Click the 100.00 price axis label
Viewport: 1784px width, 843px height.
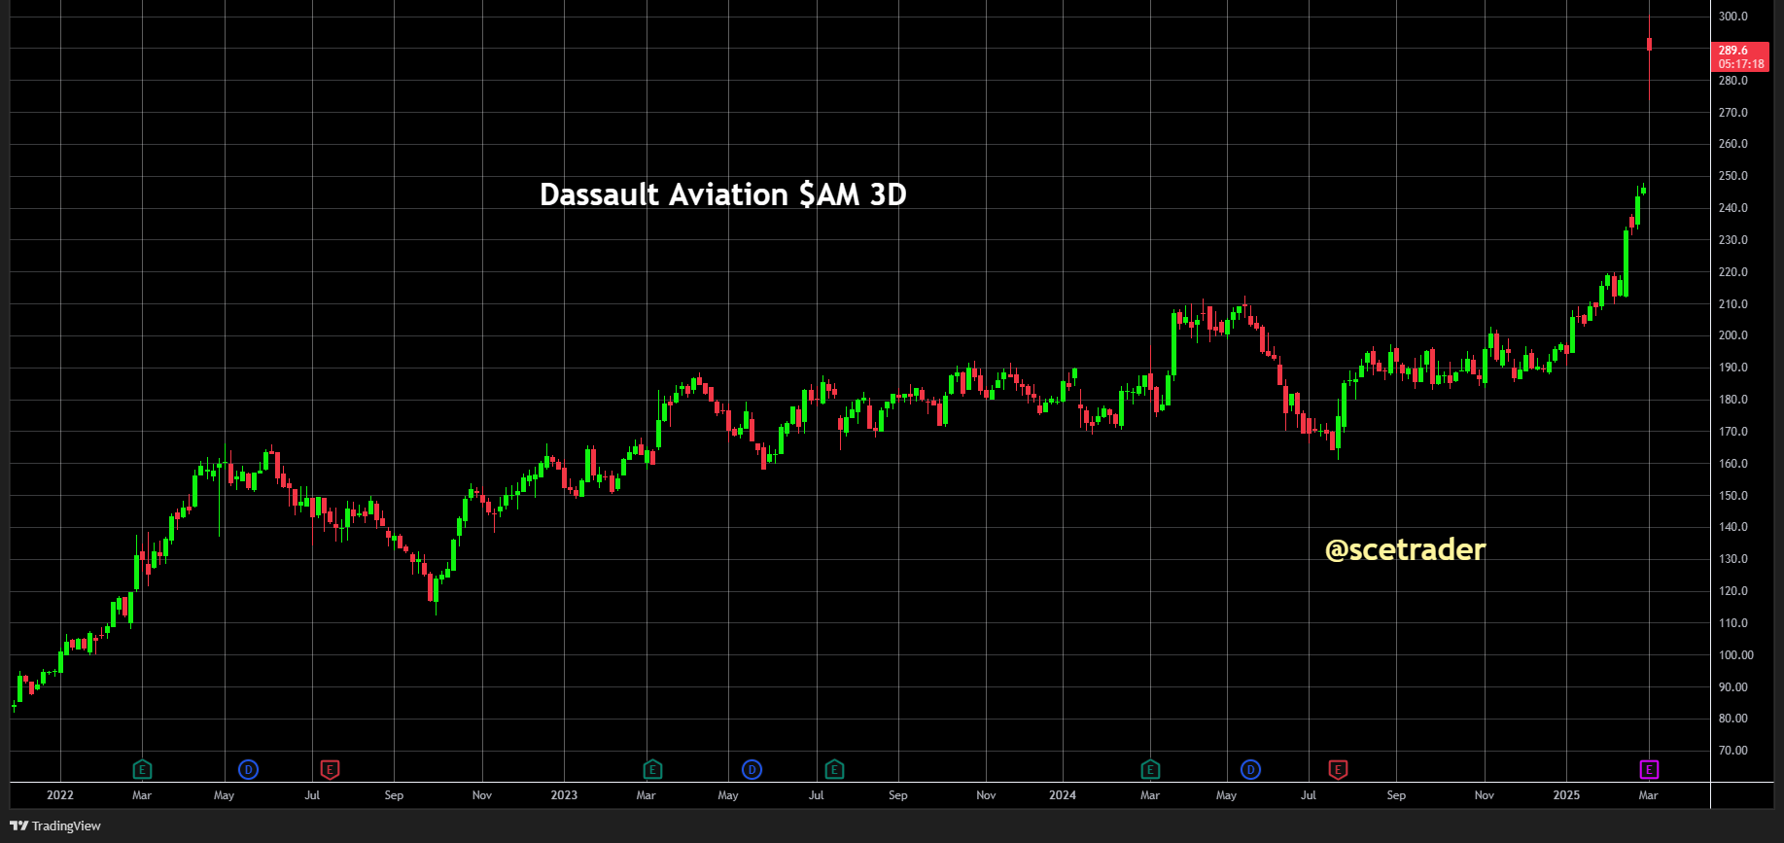tap(1736, 655)
